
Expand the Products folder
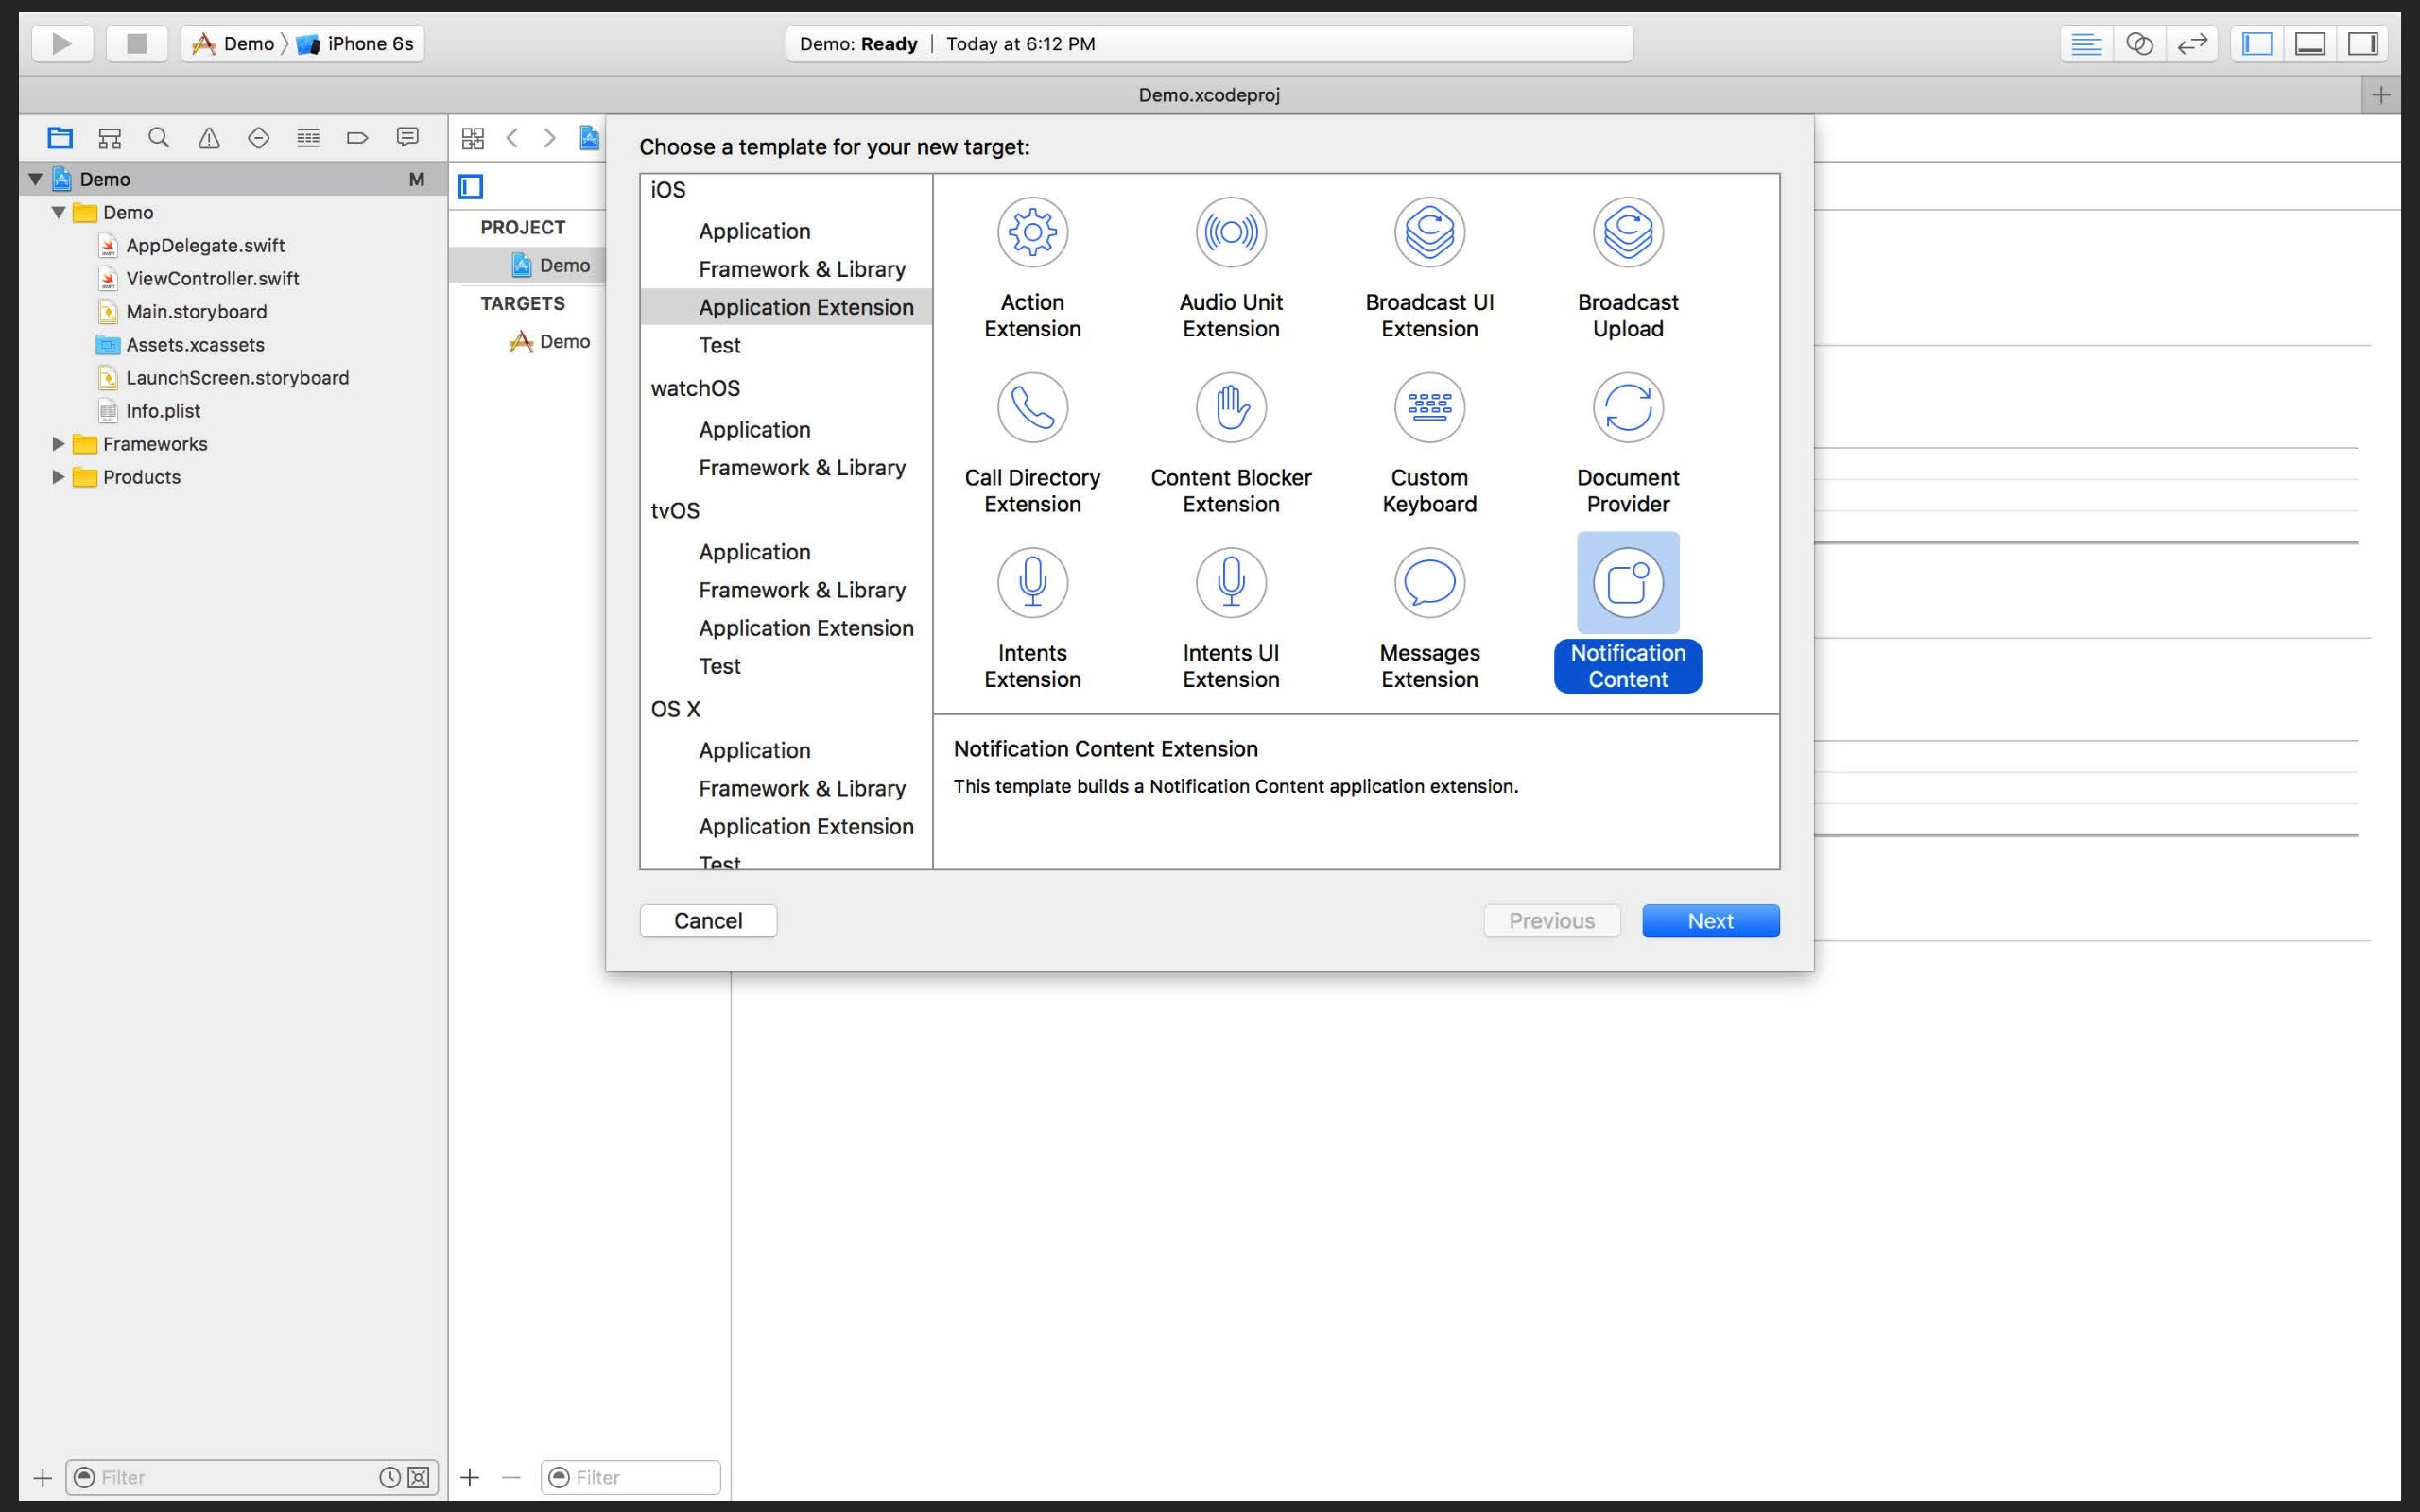point(58,477)
